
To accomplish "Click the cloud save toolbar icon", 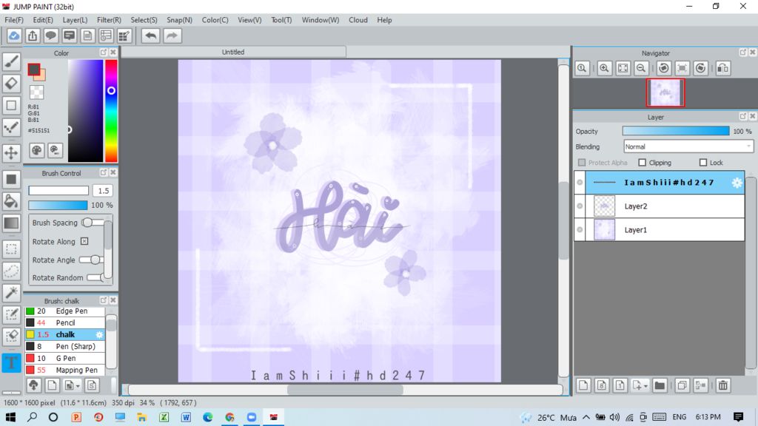I will tap(14, 35).
